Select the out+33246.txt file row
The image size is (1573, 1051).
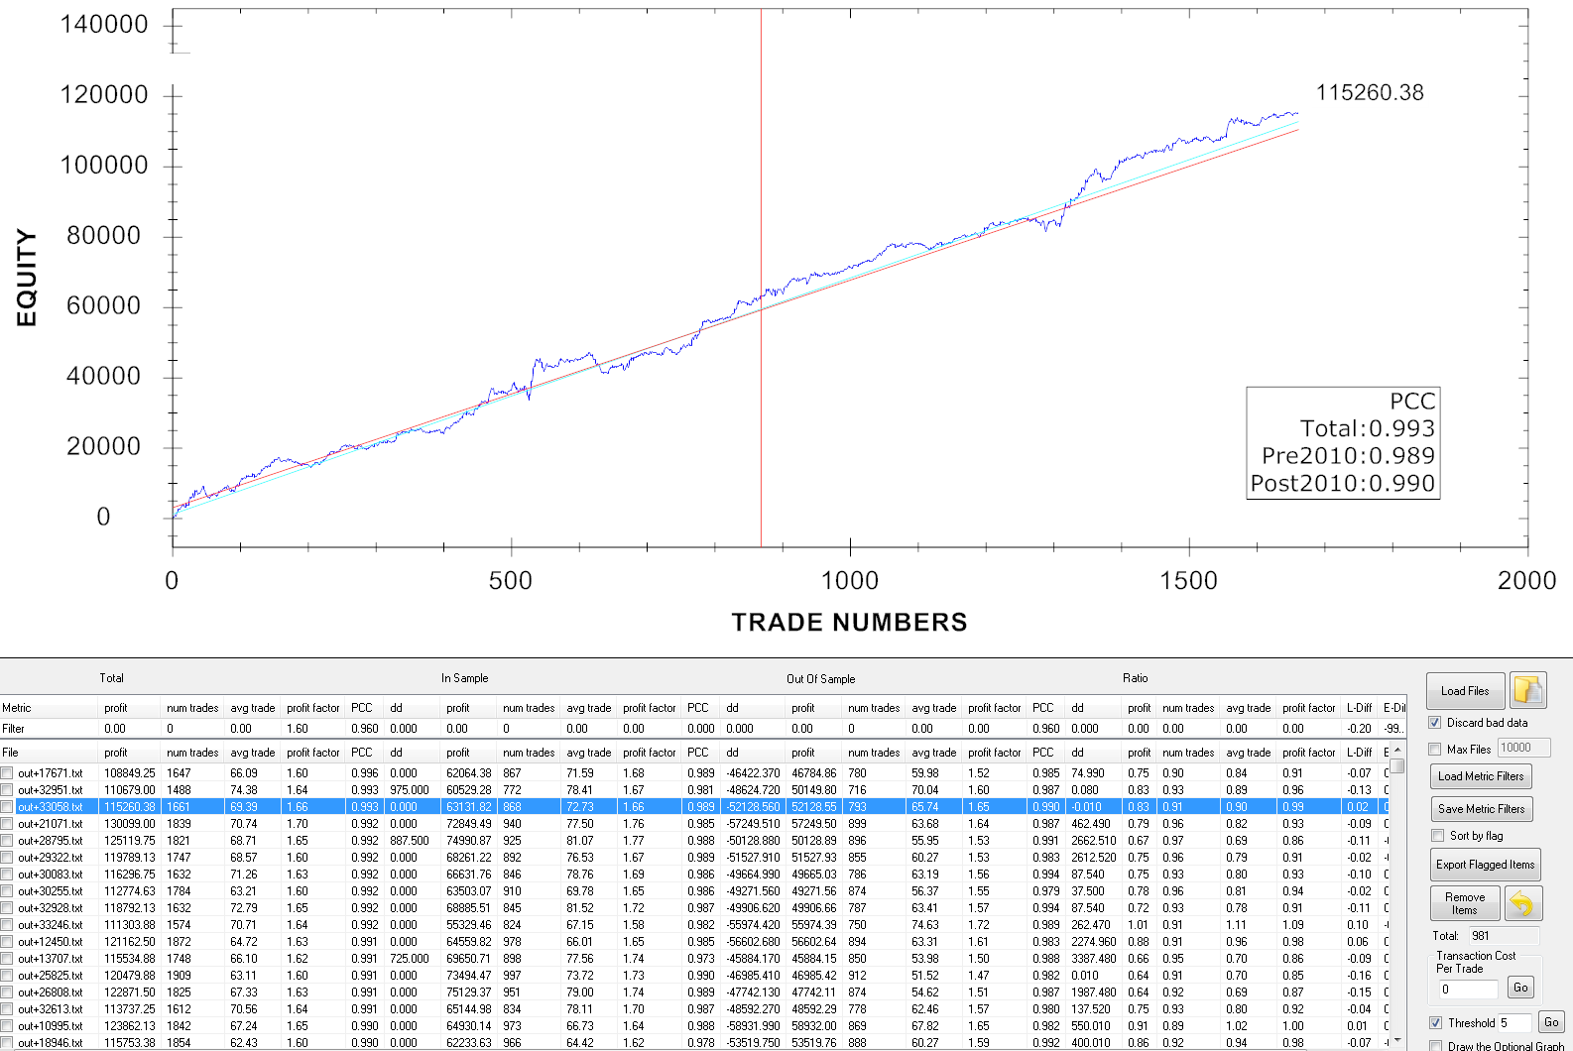point(694,925)
